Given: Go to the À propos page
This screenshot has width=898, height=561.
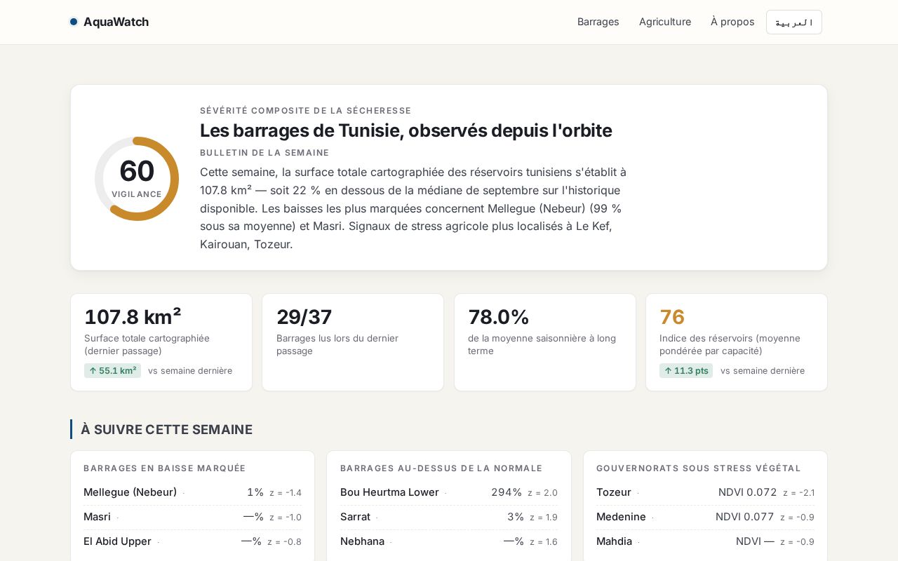Looking at the screenshot, I should [732, 22].
